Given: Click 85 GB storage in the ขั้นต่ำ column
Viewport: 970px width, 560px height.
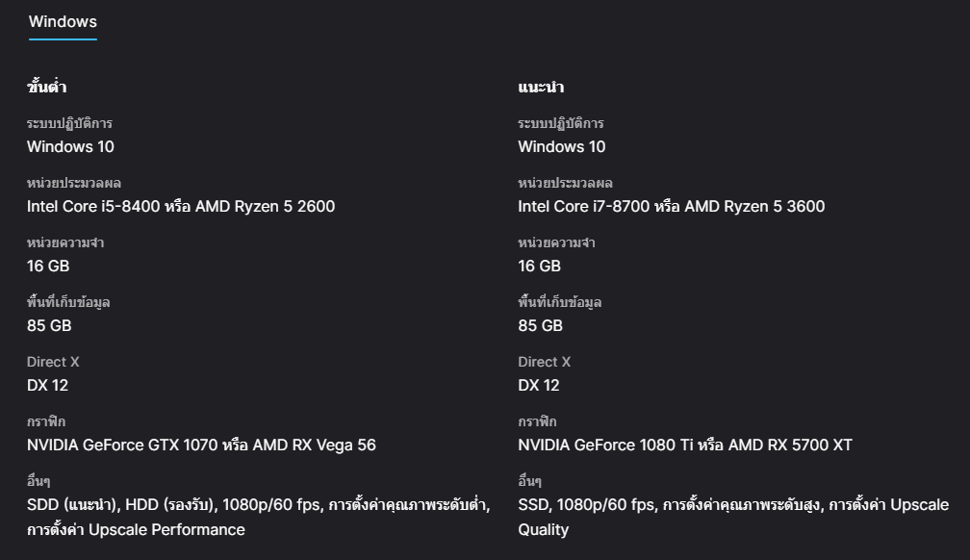Looking at the screenshot, I should tap(49, 325).
